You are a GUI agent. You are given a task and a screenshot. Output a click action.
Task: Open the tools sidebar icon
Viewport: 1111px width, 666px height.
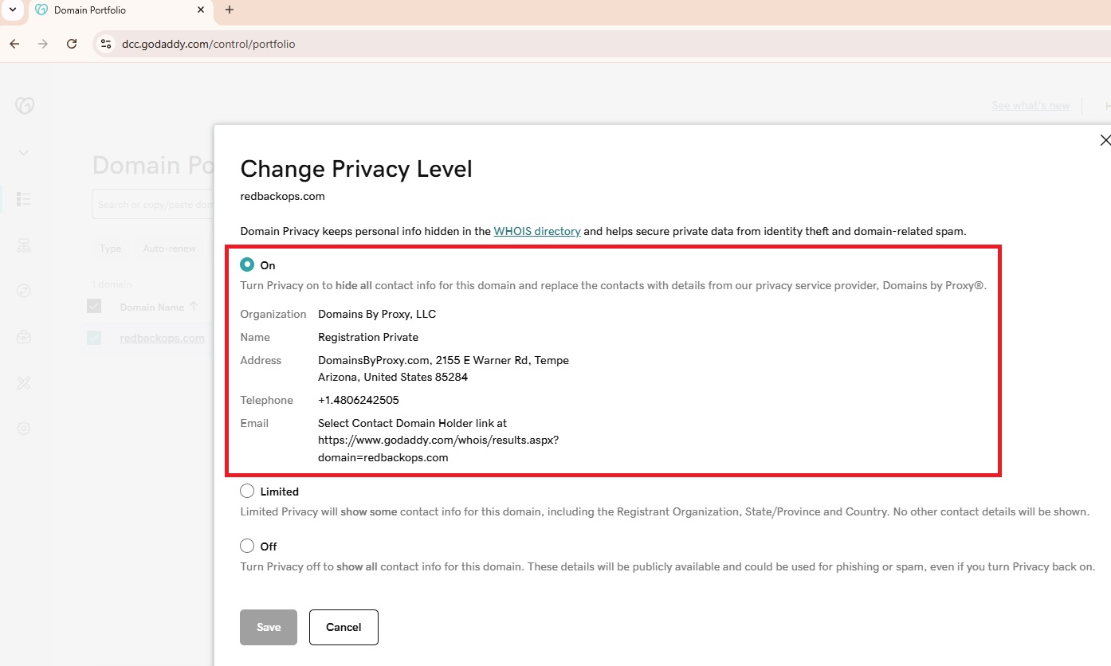24,383
